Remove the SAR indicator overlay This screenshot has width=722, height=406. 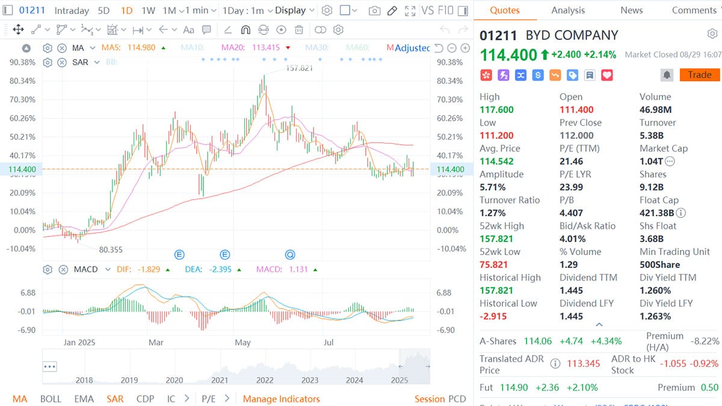[62, 62]
